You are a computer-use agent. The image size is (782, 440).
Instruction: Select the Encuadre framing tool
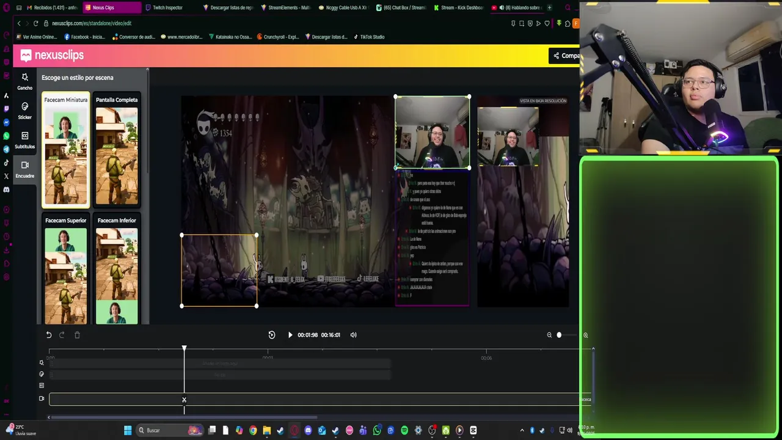[x=24, y=169]
